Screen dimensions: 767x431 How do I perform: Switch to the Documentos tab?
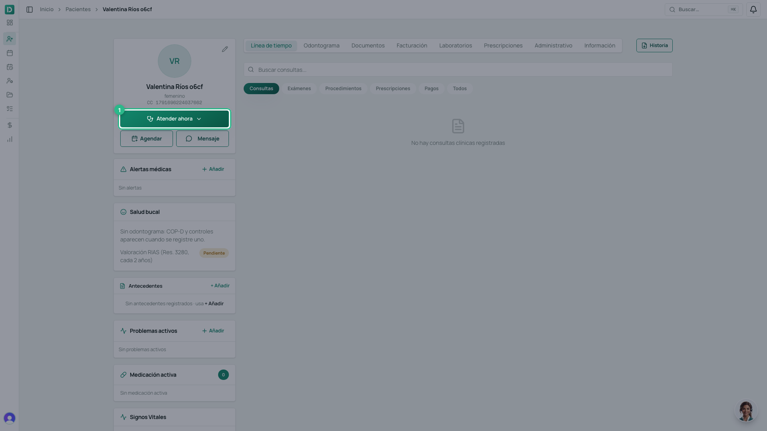[368, 45]
